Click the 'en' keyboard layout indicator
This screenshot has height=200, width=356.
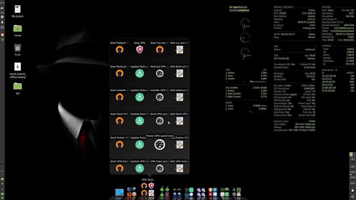2,13
